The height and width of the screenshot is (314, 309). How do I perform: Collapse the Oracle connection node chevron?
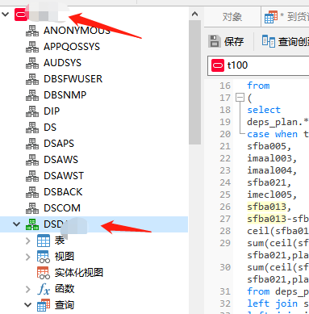[x=6, y=14]
